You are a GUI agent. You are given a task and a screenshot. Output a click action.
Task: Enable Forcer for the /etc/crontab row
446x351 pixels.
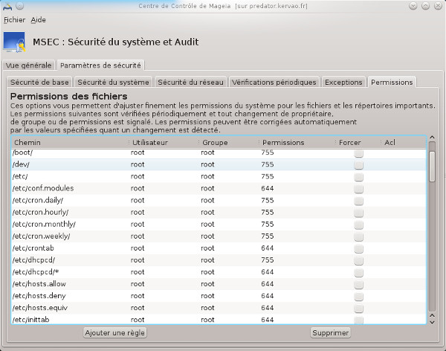358,248
